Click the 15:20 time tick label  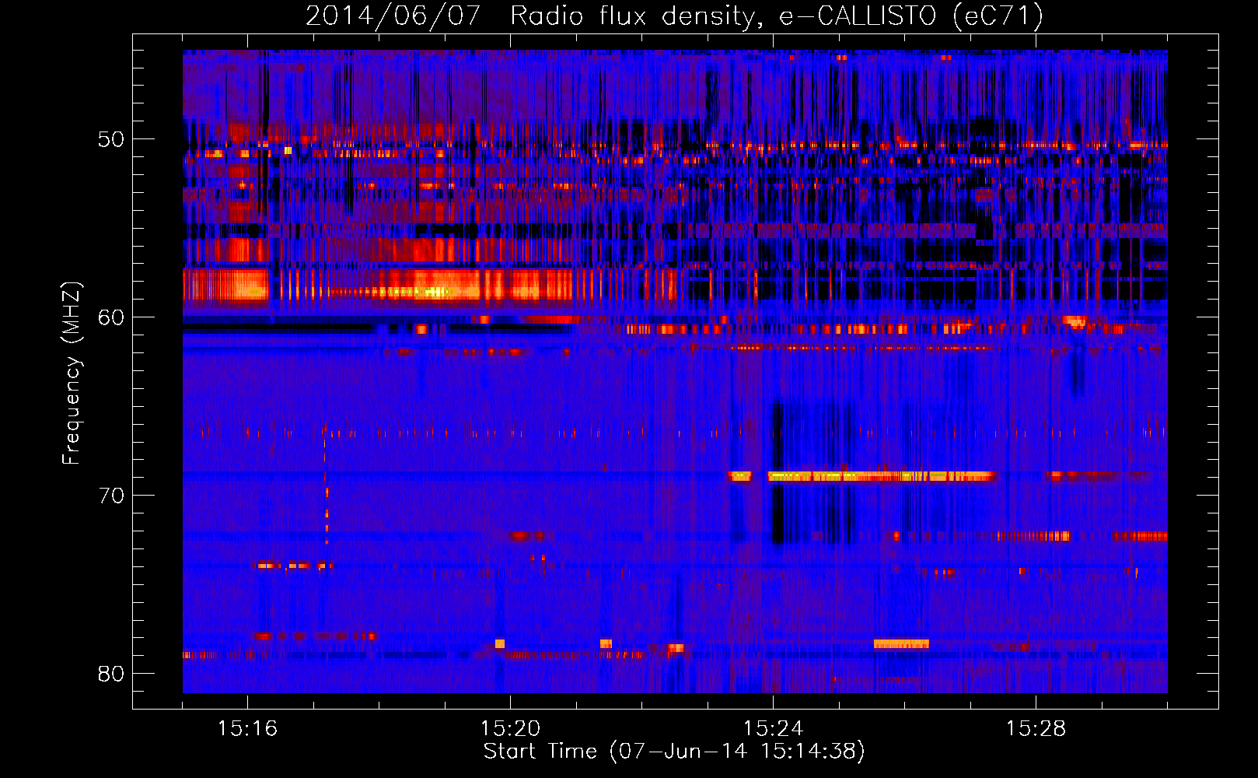pyautogui.click(x=510, y=729)
